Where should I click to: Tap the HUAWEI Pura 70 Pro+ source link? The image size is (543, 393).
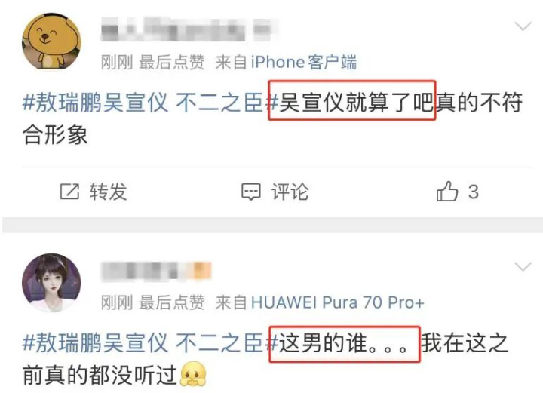337,302
